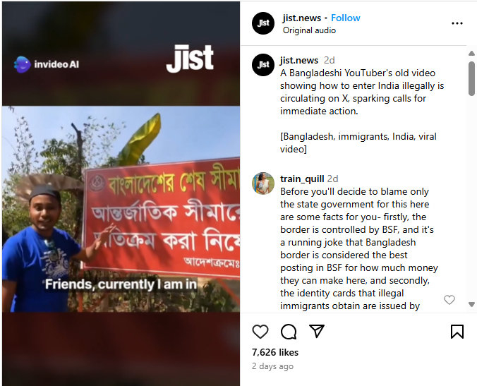Click the comments scrollbar thumb
The width and height of the screenshot is (477, 386).
pyautogui.click(x=471, y=78)
